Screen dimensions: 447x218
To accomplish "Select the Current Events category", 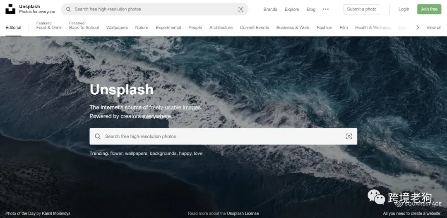I will coord(254,27).
